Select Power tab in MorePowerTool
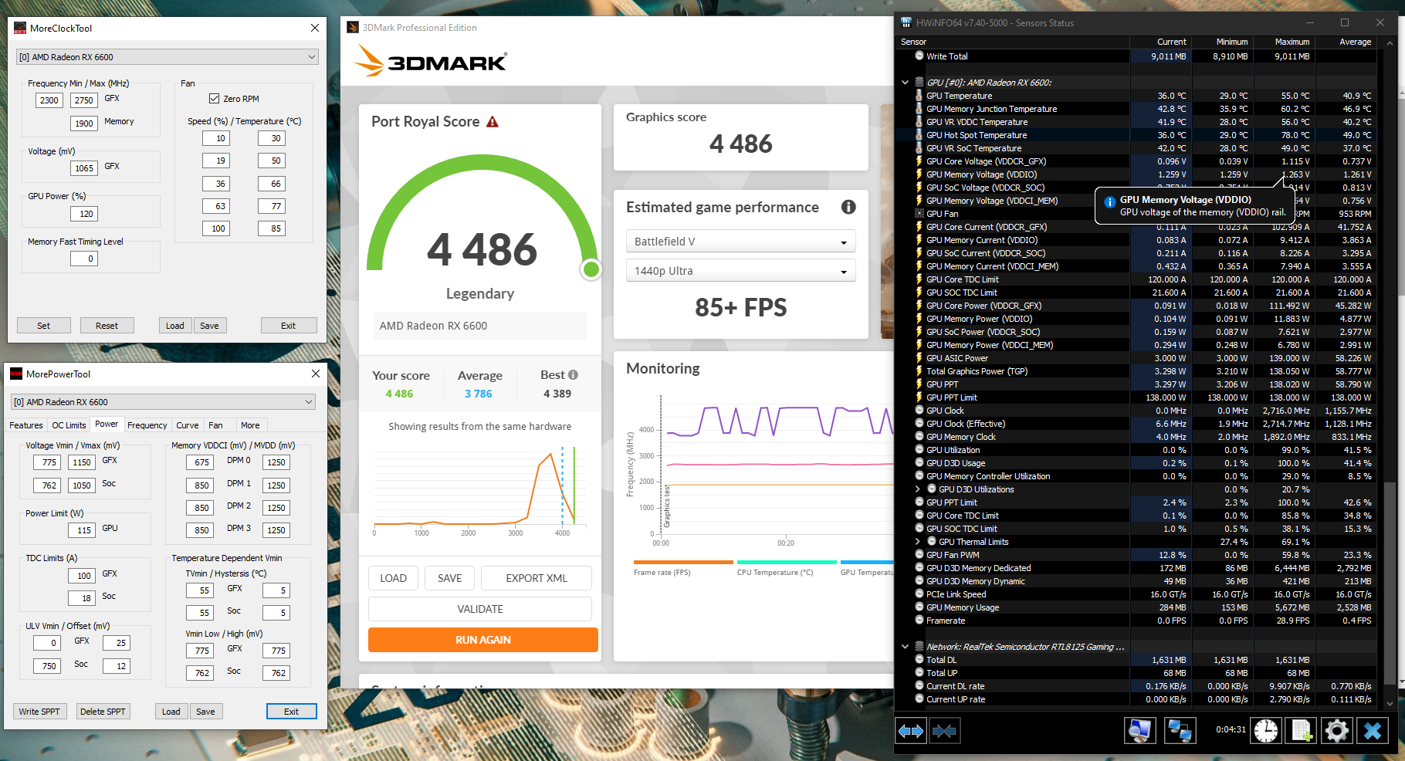1405x761 pixels. 107,424
